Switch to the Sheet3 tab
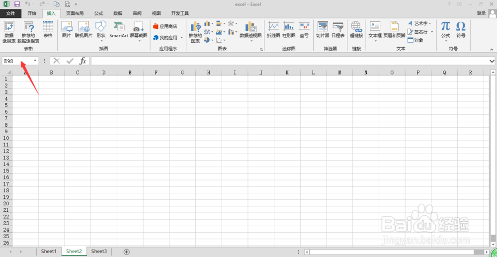This screenshot has width=497, height=257. point(99,252)
